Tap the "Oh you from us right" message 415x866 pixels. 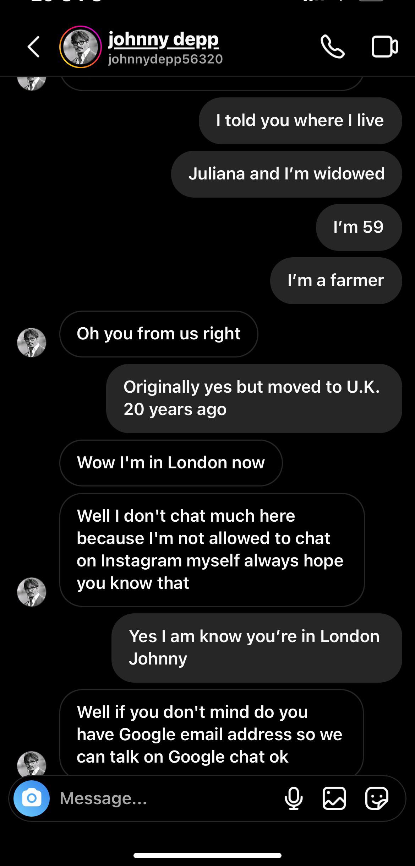click(159, 334)
